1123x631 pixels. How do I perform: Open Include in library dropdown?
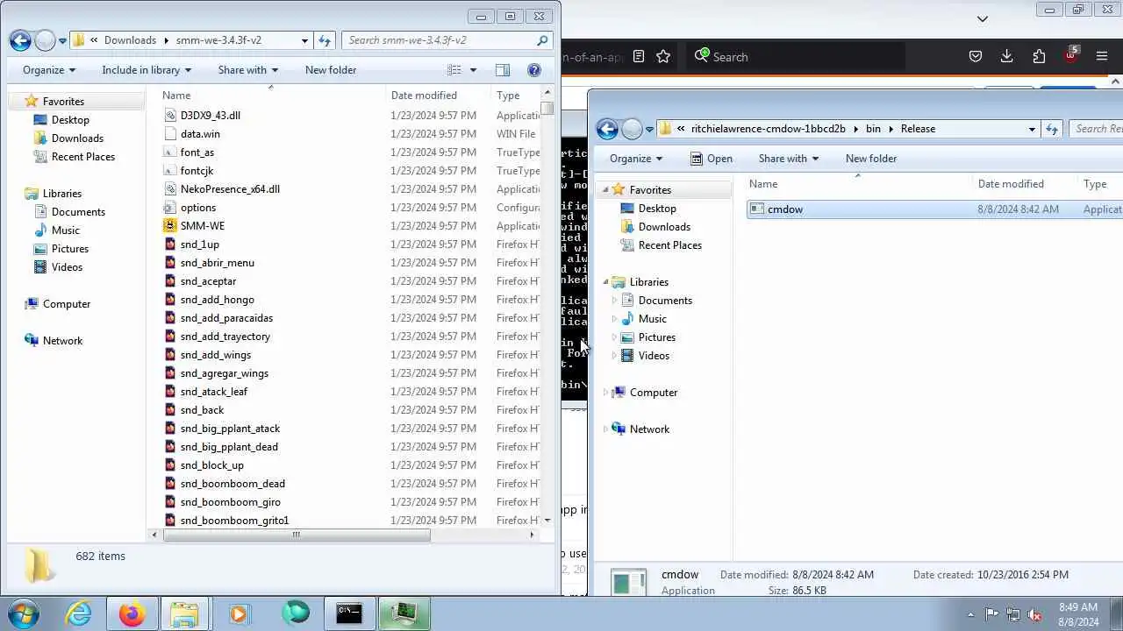point(147,70)
